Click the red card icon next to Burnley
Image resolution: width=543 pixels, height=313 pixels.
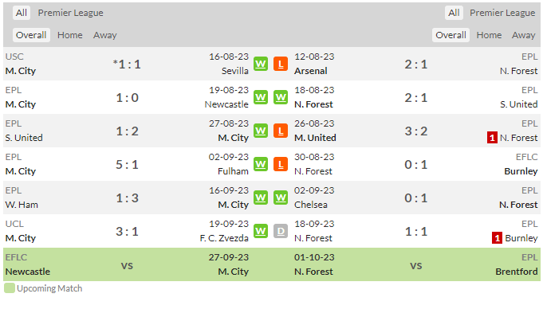coord(497,238)
